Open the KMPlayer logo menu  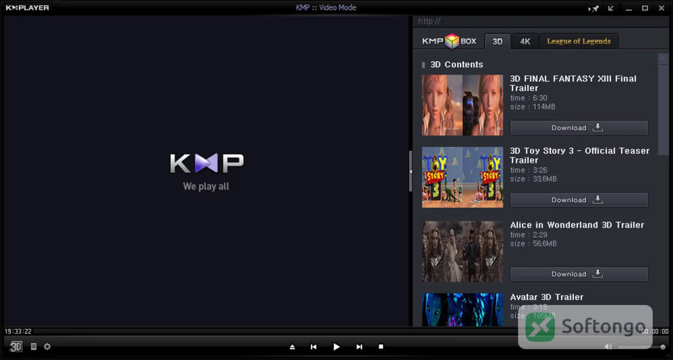pyautogui.click(x=27, y=8)
